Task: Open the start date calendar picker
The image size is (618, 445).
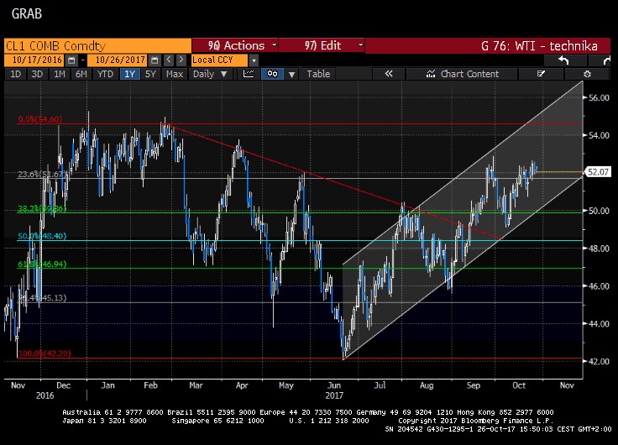Action: (71, 60)
